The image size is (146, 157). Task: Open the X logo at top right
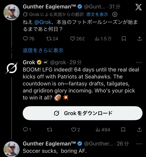(x=139, y=7)
